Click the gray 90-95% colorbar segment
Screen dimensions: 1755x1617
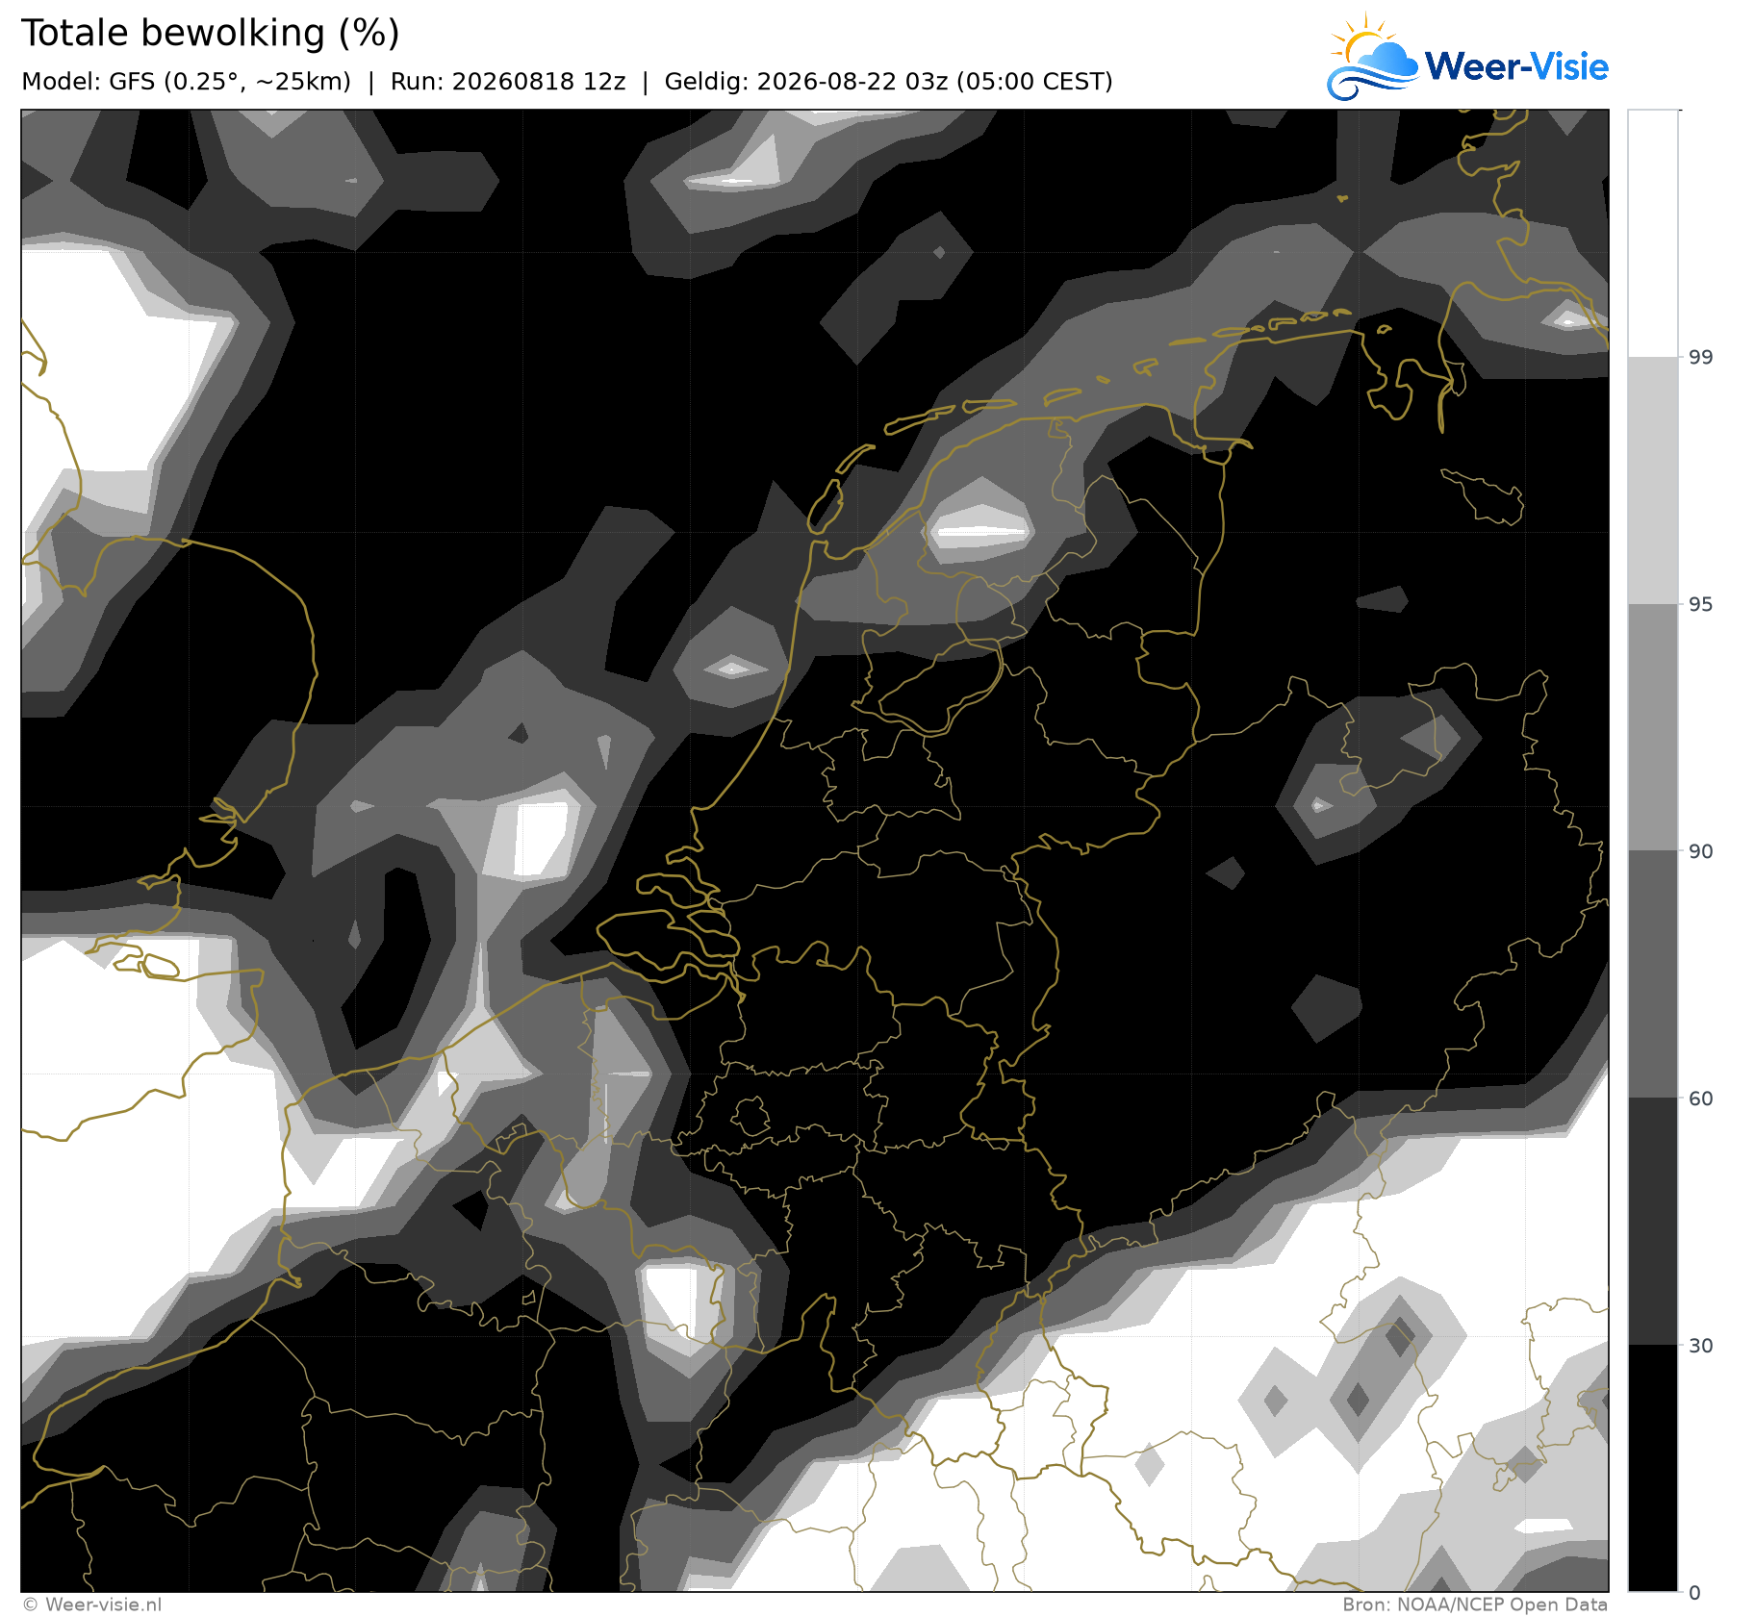click(1653, 727)
